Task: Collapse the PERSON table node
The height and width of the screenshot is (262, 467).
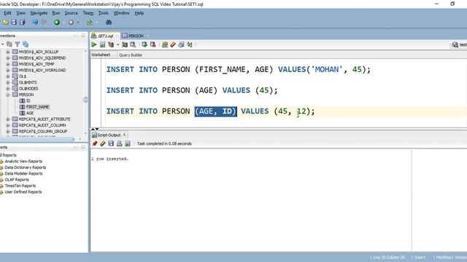Action: tap(8, 95)
